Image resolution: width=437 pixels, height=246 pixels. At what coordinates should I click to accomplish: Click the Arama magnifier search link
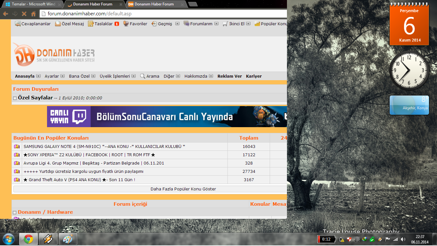tap(149, 76)
